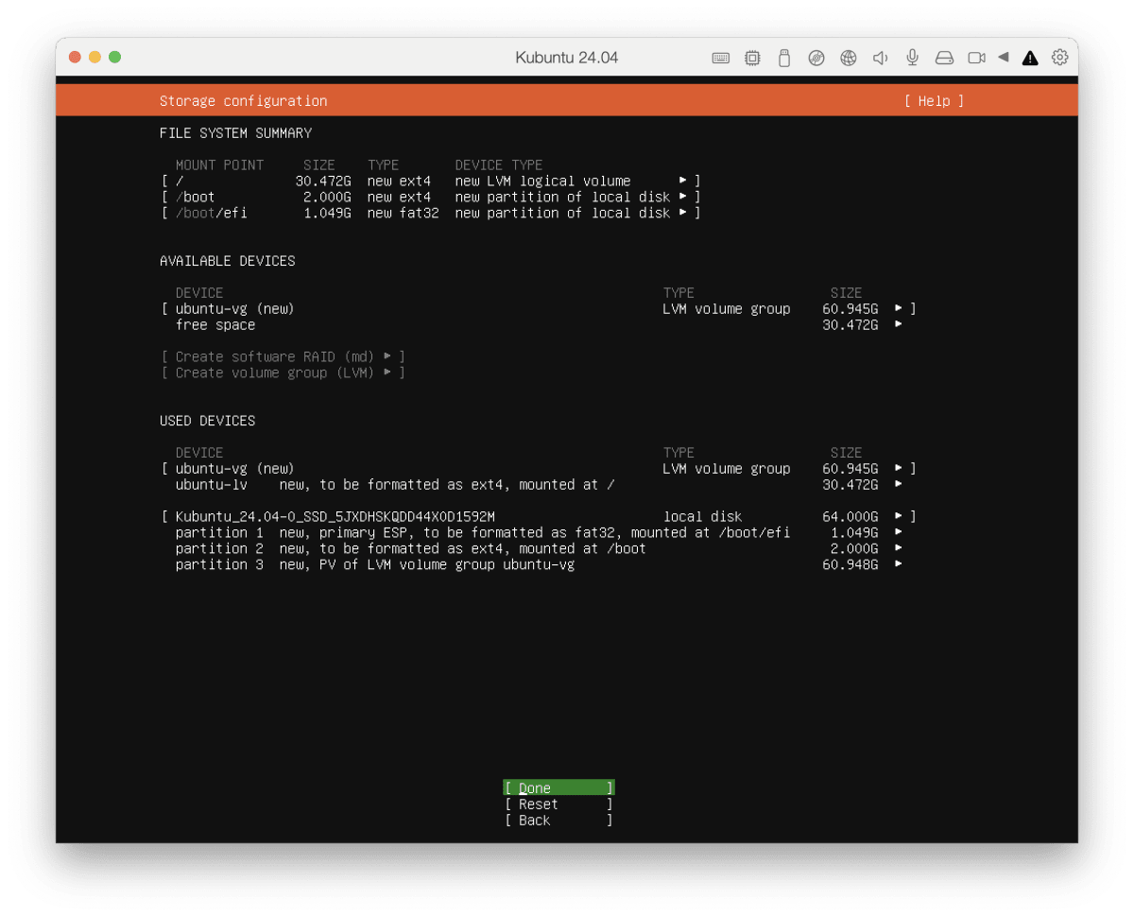Open the USB device icon
1134x917 pixels.
click(783, 58)
